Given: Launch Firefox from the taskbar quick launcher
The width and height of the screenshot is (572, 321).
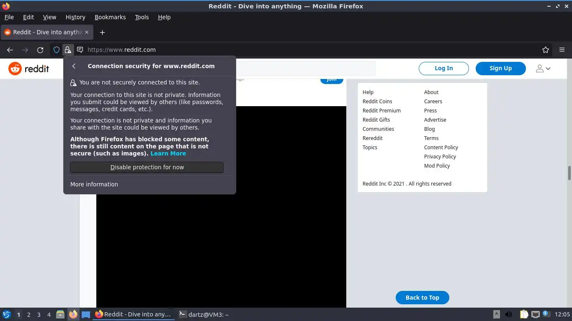Looking at the screenshot, I should point(73,314).
